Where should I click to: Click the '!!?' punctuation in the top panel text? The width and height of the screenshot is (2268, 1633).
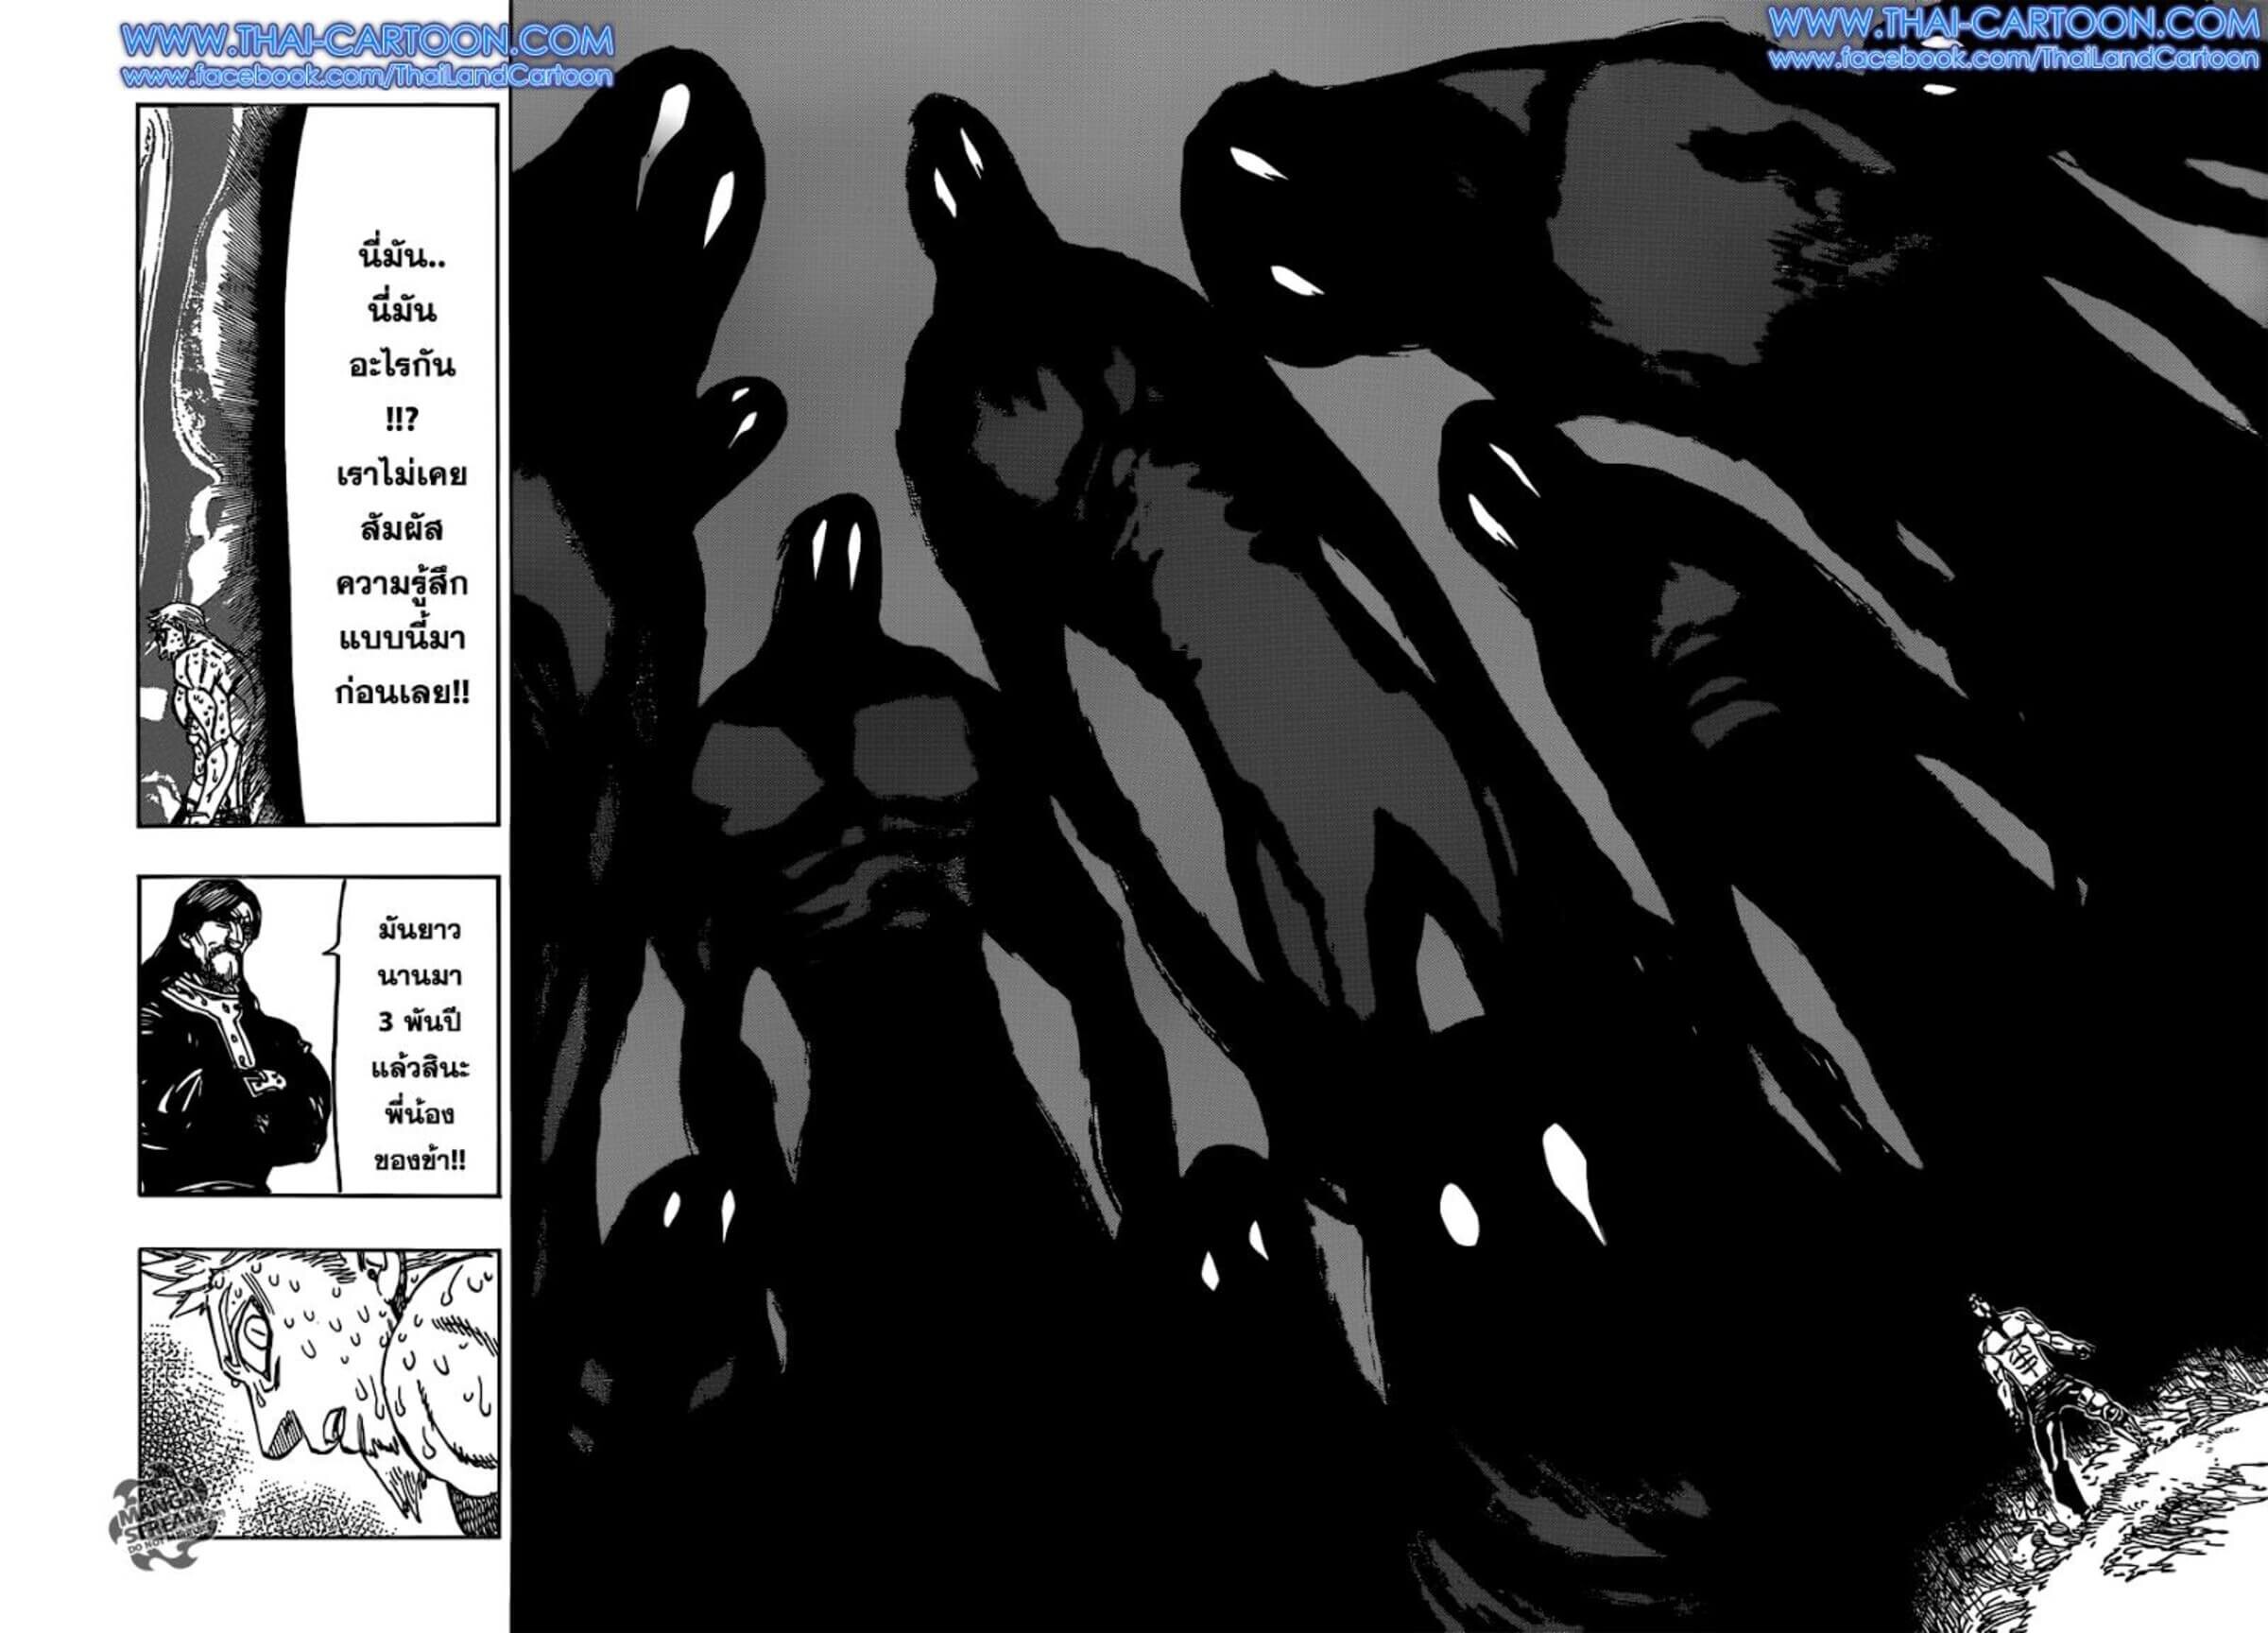[x=401, y=421]
